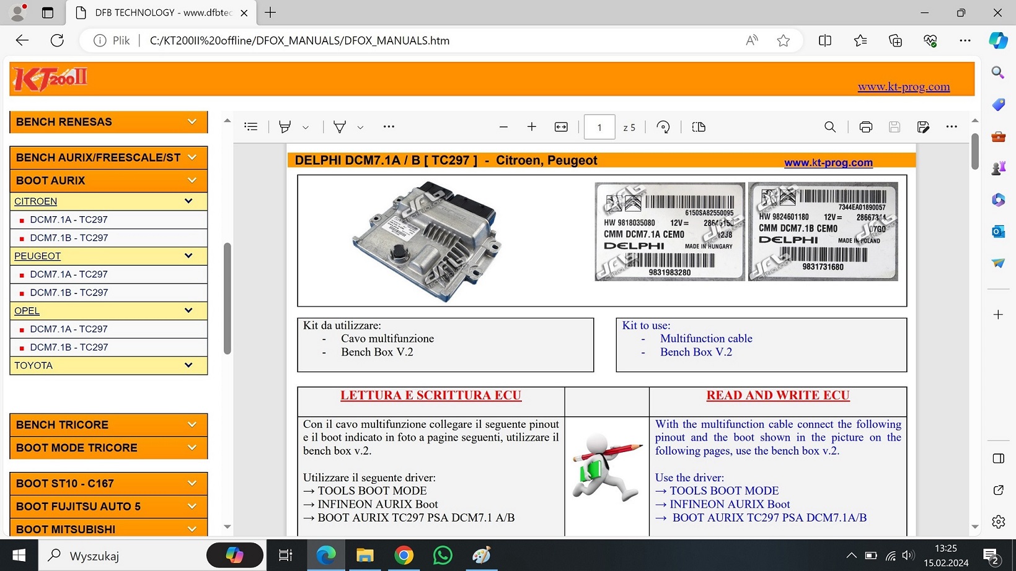Open the PDF search magnifier icon
This screenshot has width=1016, height=571.
830,127
